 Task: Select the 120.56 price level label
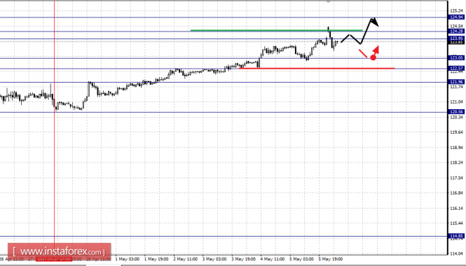[456, 112]
